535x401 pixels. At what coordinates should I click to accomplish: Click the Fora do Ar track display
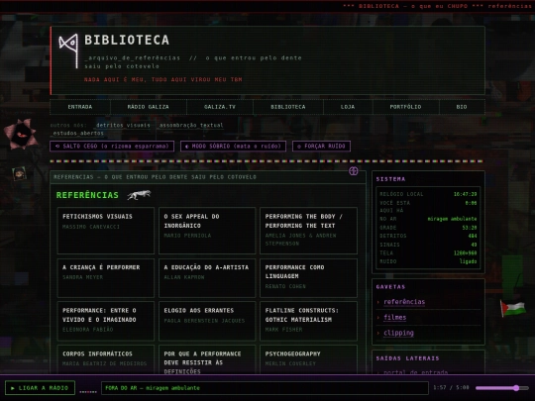(x=265, y=388)
